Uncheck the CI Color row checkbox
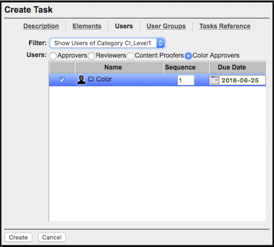Image resolution: width=274 pixels, height=247 pixels. (62, 79)
